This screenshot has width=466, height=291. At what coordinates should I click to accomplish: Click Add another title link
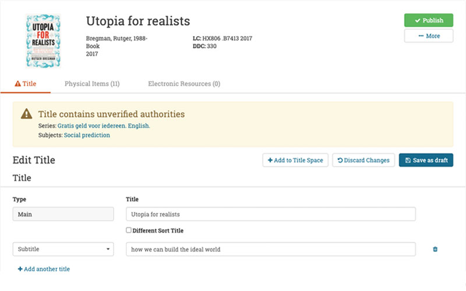[44, 269]
